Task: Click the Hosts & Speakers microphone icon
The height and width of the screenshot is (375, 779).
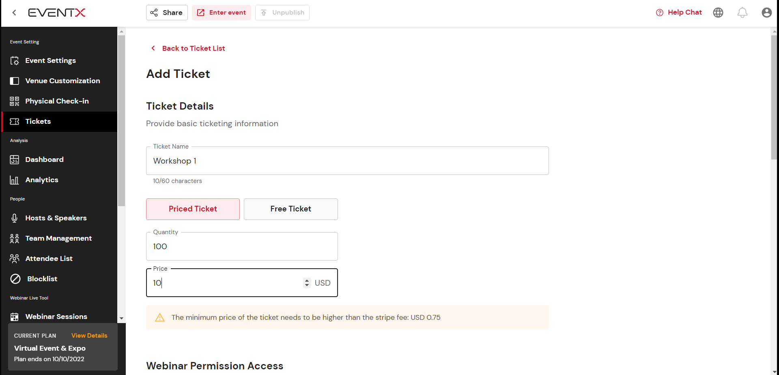Action: pyautogui.click(x=15, y=218)
